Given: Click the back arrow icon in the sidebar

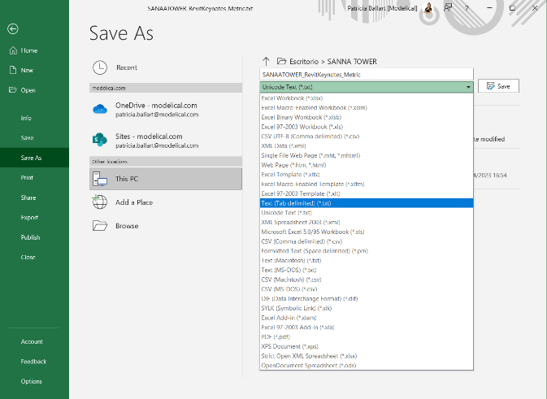Looking at the screenshot, I should tap(13, 29).
